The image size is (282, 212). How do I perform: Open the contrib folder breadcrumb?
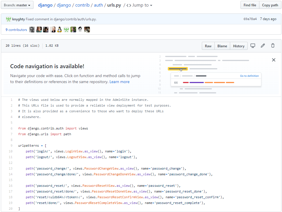pyautogui.click(x=82, y=5)
